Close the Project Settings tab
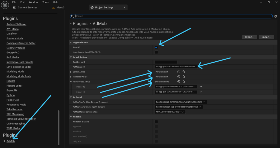This screenshot has height=148, width=280. click(124, 7)
